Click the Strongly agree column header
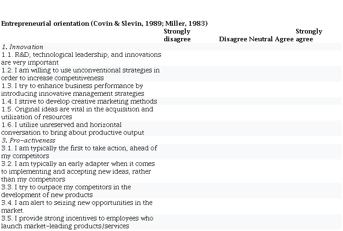Image resolution: width=343 pixels, height=231 pixels. (309, 35)
